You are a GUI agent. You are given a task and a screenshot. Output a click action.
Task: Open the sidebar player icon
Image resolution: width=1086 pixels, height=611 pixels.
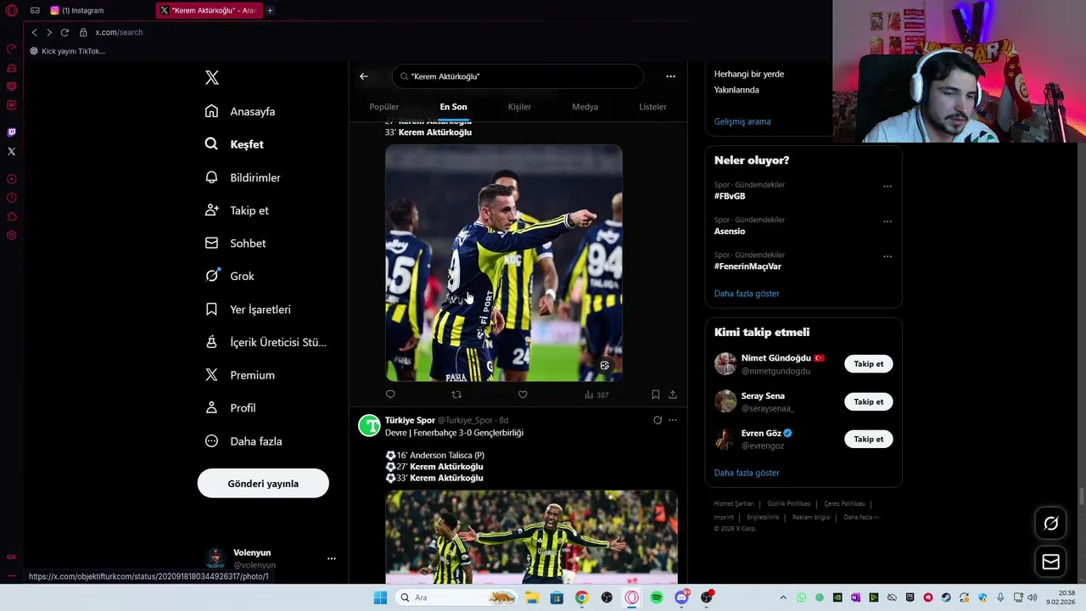click(x=12, y=179)
